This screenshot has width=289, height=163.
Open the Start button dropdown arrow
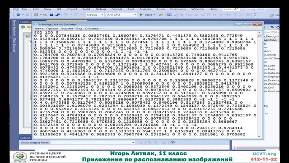tap(154, 15)
